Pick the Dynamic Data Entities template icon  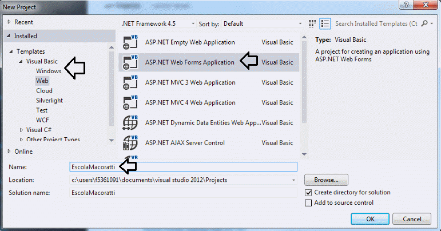[130, 123]
